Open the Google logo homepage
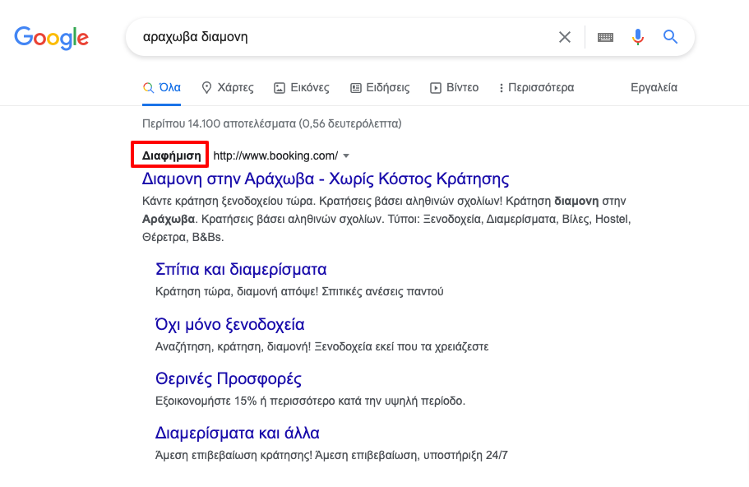The height and width of the screenshot is (487, 749). pos(51,37)
